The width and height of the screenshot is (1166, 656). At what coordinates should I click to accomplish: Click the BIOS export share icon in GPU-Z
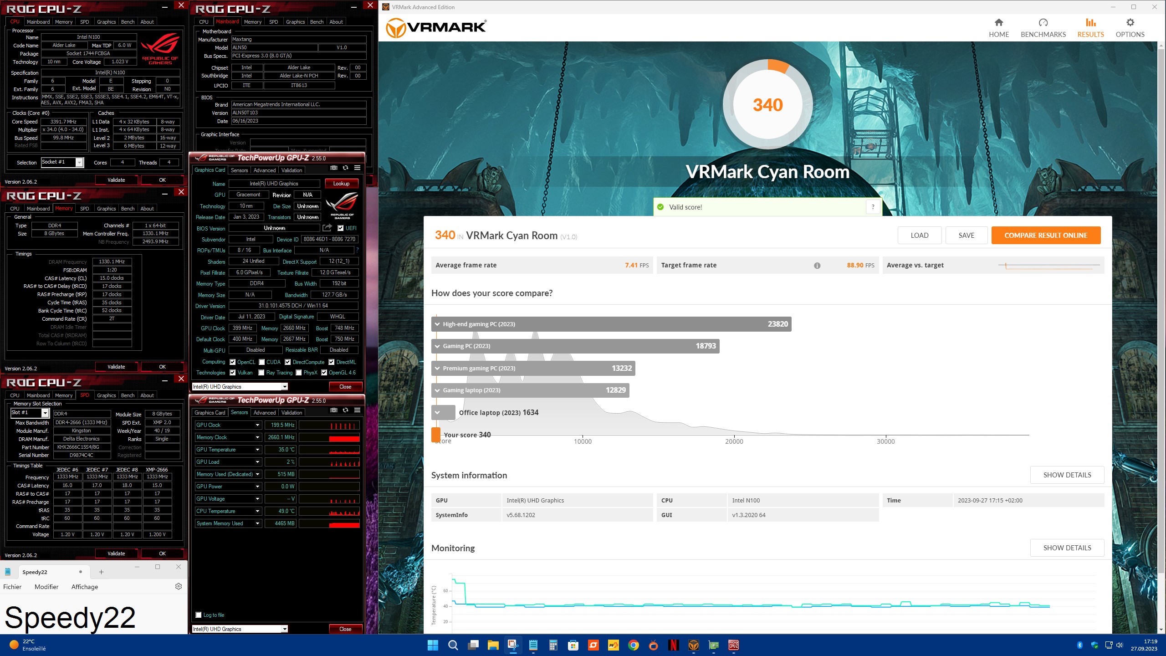point(327,228)
